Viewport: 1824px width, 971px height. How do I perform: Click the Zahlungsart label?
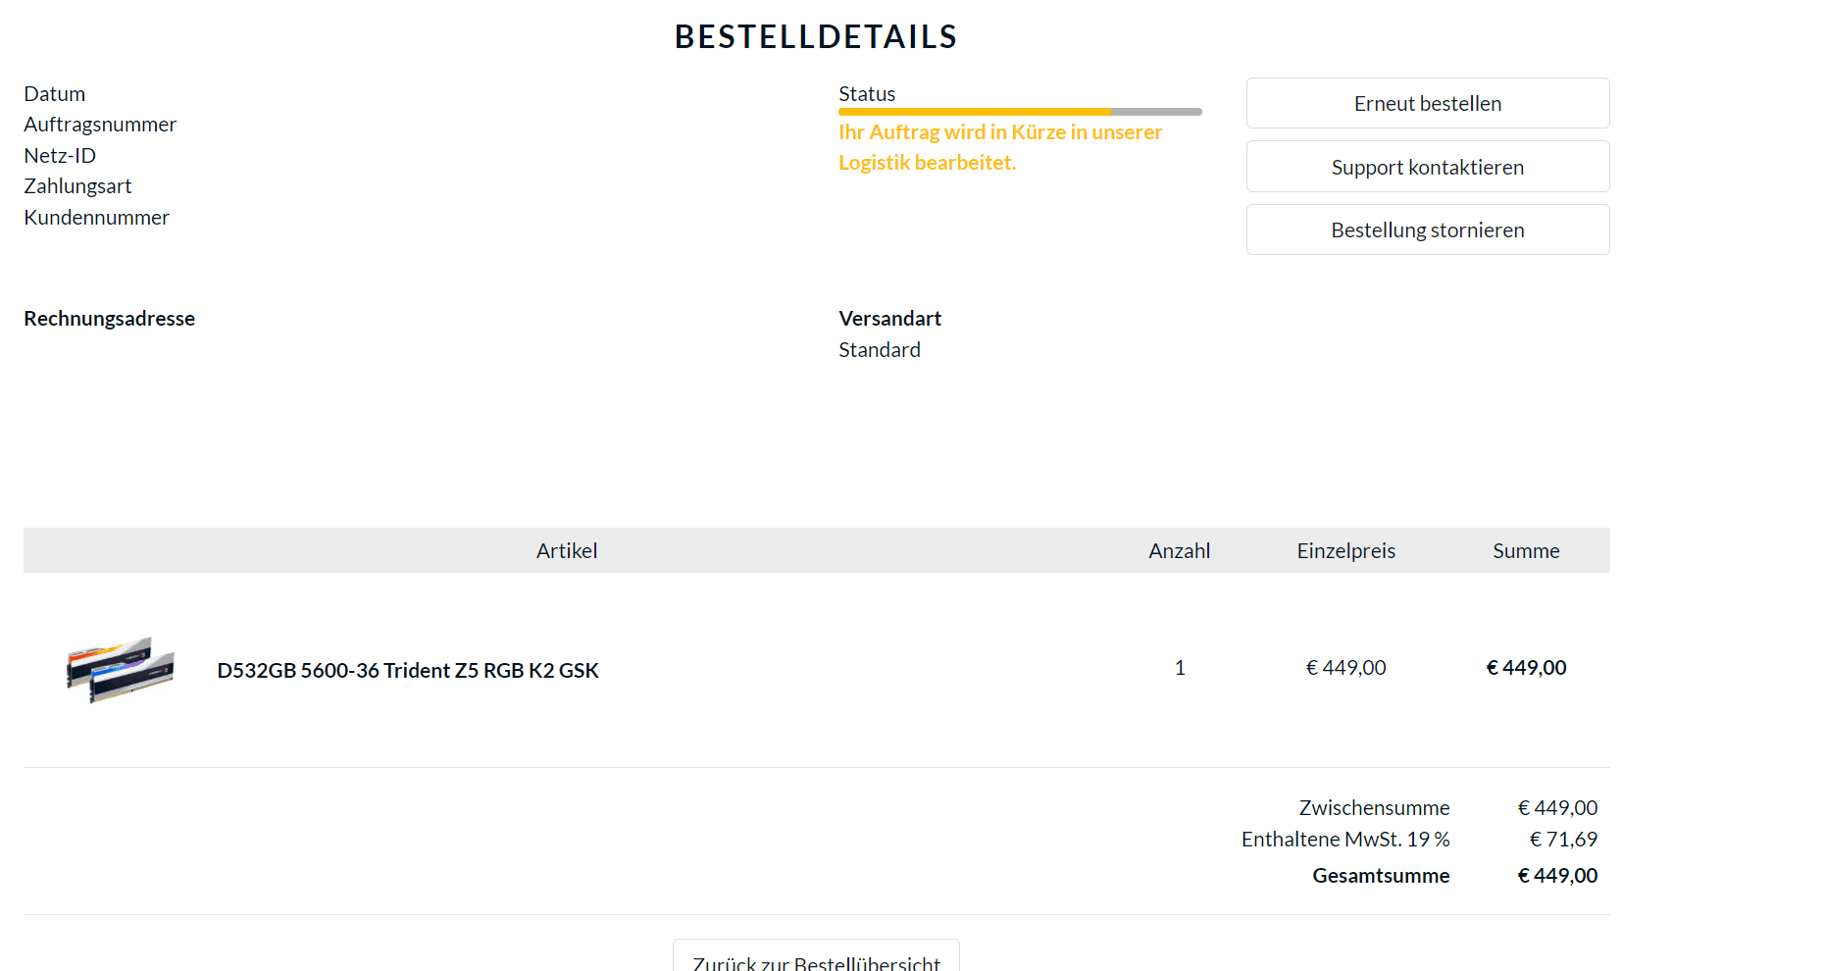point(77,186)
